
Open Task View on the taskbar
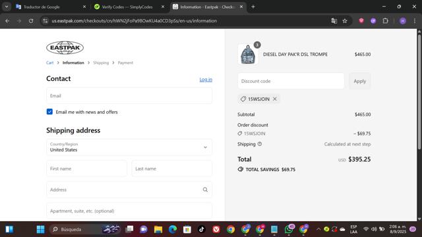click(x=129, y=229)
